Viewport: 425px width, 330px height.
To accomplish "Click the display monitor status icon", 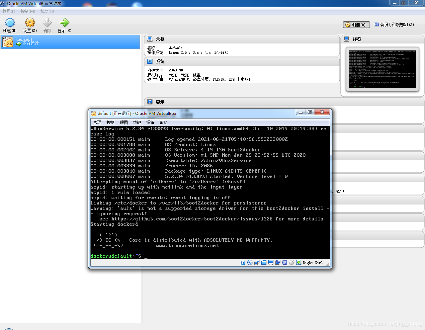I will [271, 263].
